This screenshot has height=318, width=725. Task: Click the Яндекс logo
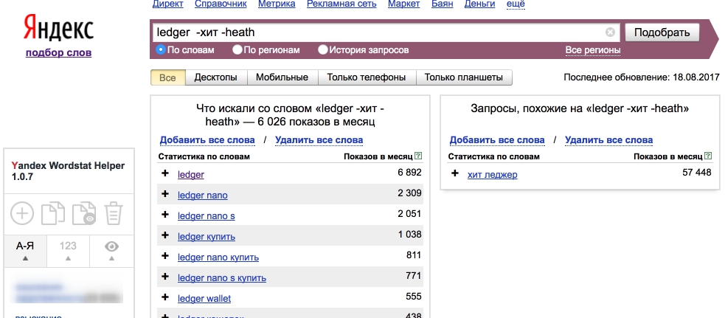pyautogui.click(x=58, y=28)
